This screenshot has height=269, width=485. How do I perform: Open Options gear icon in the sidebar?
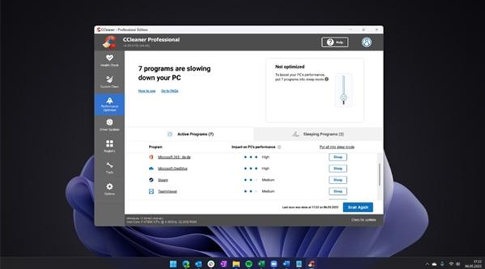pos(110,186)
